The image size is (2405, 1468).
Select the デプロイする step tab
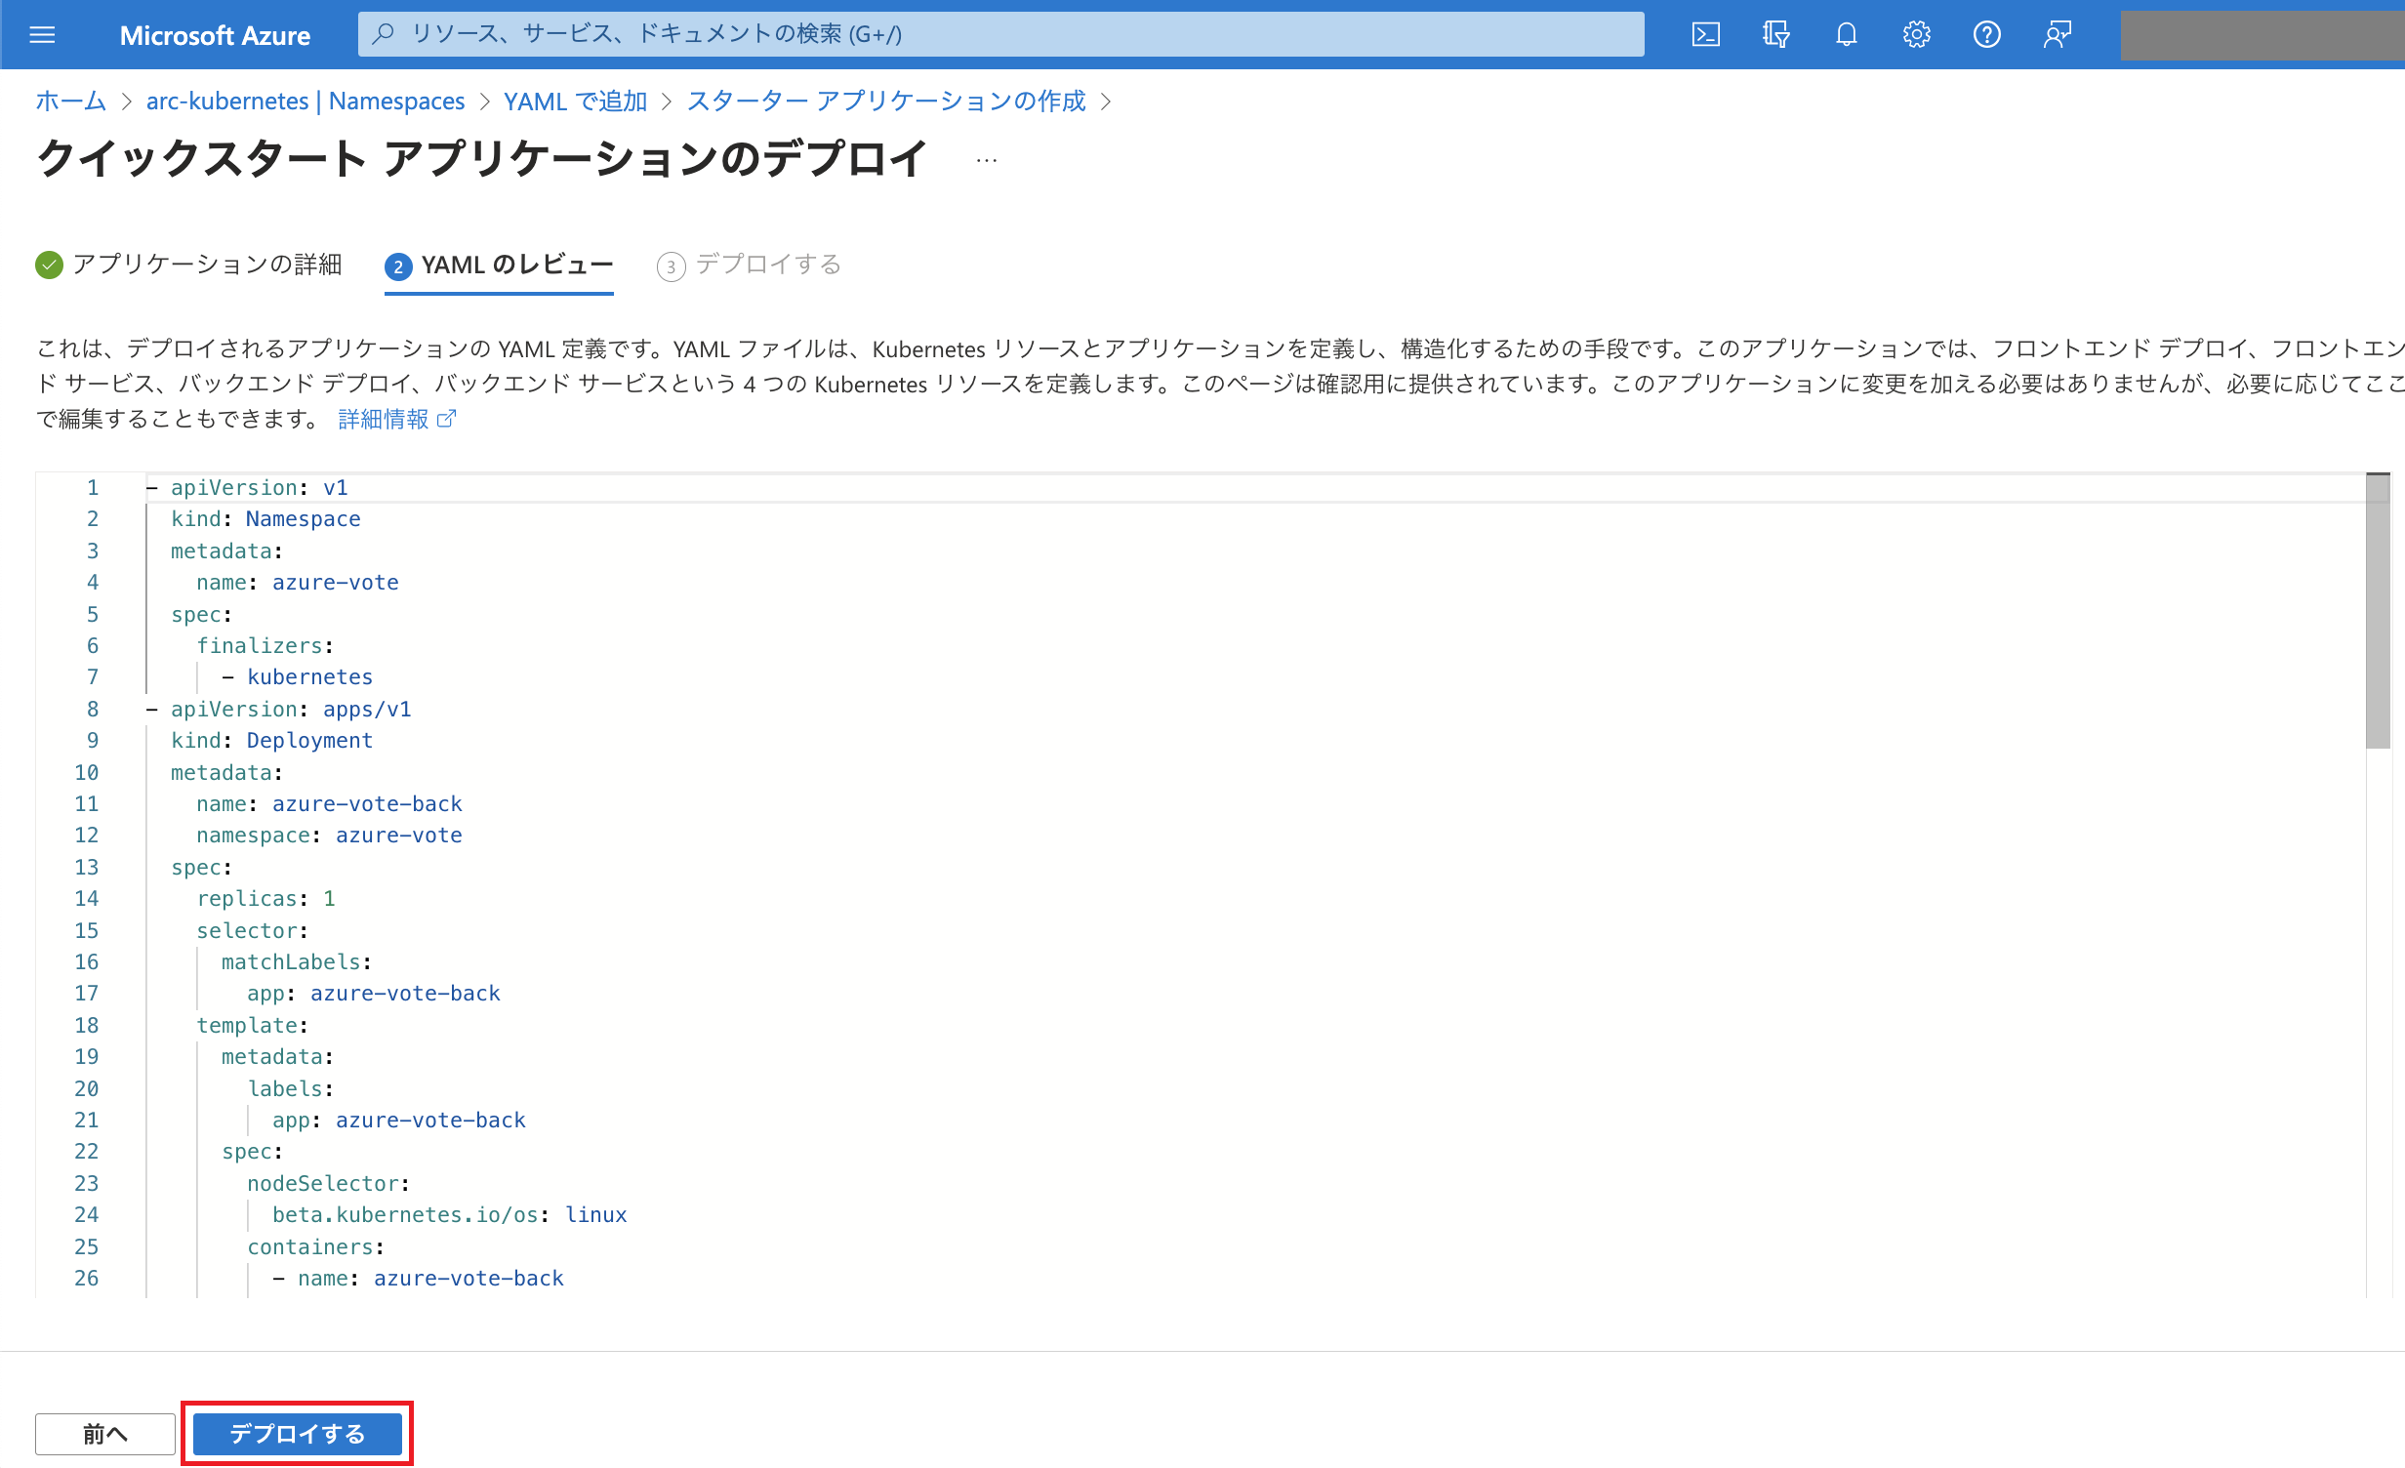pos(749,265)
